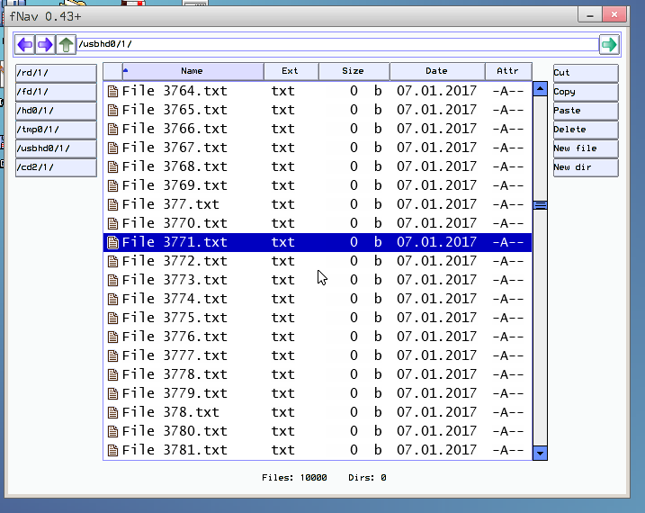
Task: Open the /rd/1/ drive shortcut
Action: (x=56, y=73)
